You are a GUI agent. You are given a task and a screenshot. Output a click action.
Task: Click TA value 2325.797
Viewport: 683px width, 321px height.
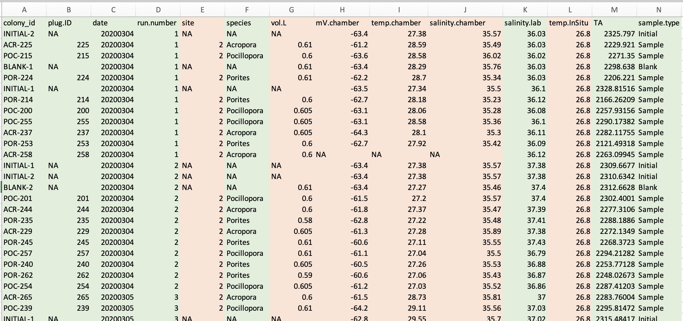[x=614, y=34]
